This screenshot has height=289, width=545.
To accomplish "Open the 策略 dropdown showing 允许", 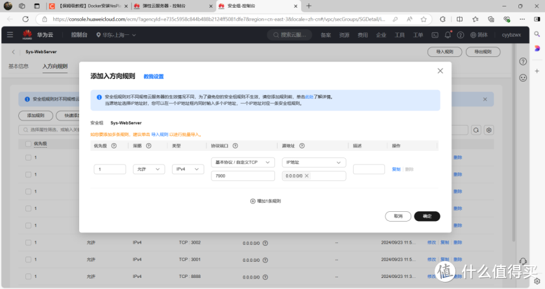I will 149,169.
